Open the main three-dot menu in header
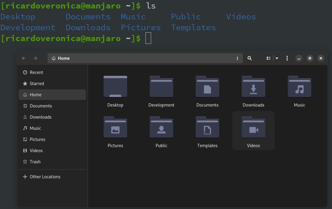Screen dimensions: 332x209 click(x=287, y=58)
